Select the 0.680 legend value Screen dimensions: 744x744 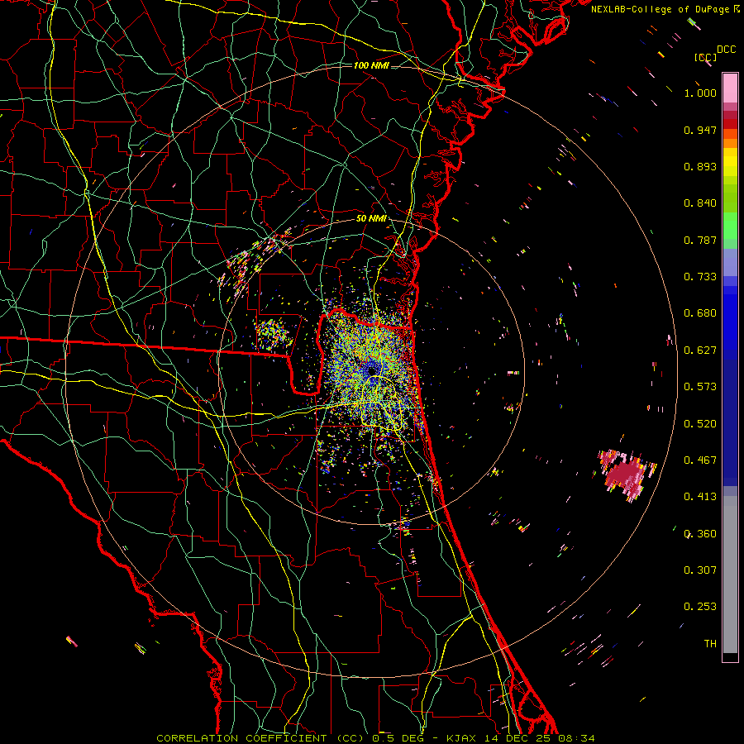(x=700, y=313)
